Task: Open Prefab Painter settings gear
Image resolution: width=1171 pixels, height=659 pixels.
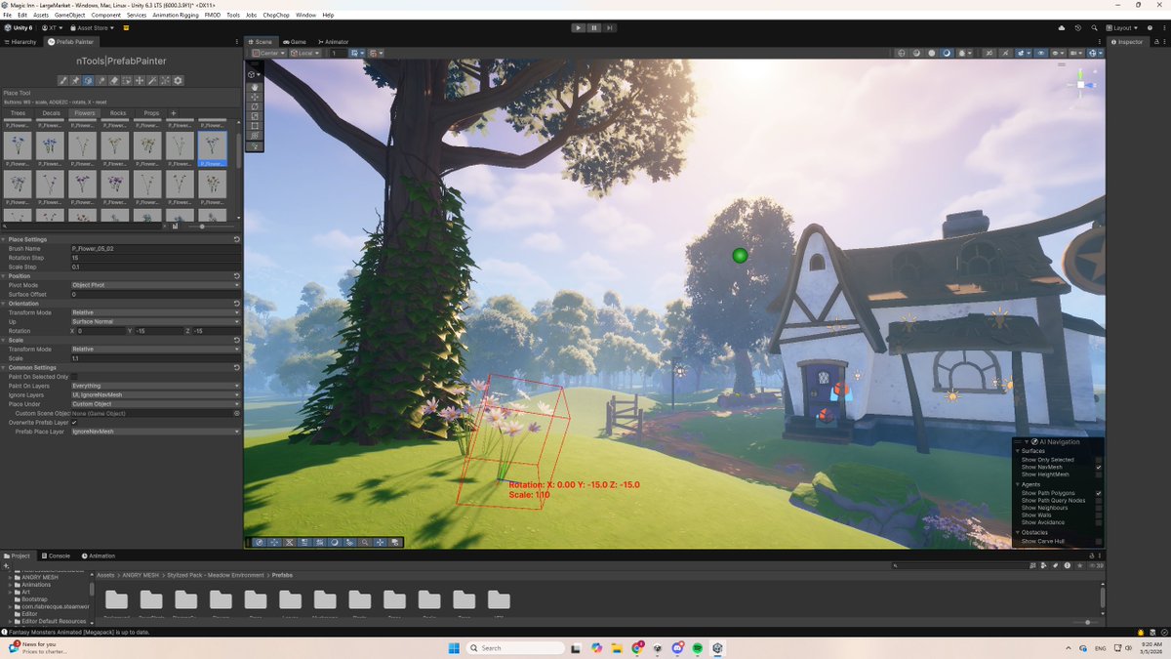Action: (x=178, y=80)
